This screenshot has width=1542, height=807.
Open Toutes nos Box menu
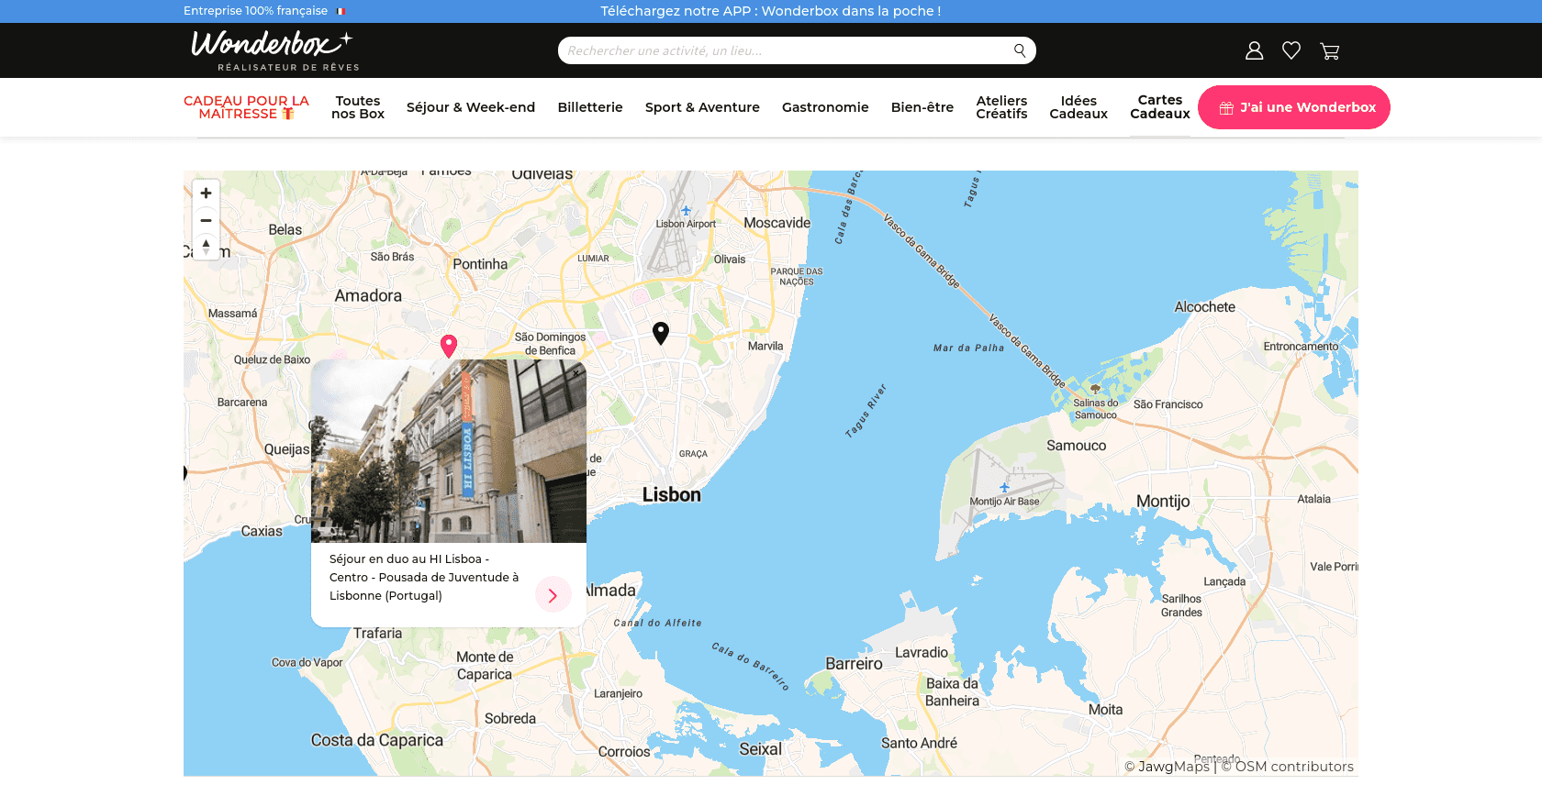[x=358, y=107]
